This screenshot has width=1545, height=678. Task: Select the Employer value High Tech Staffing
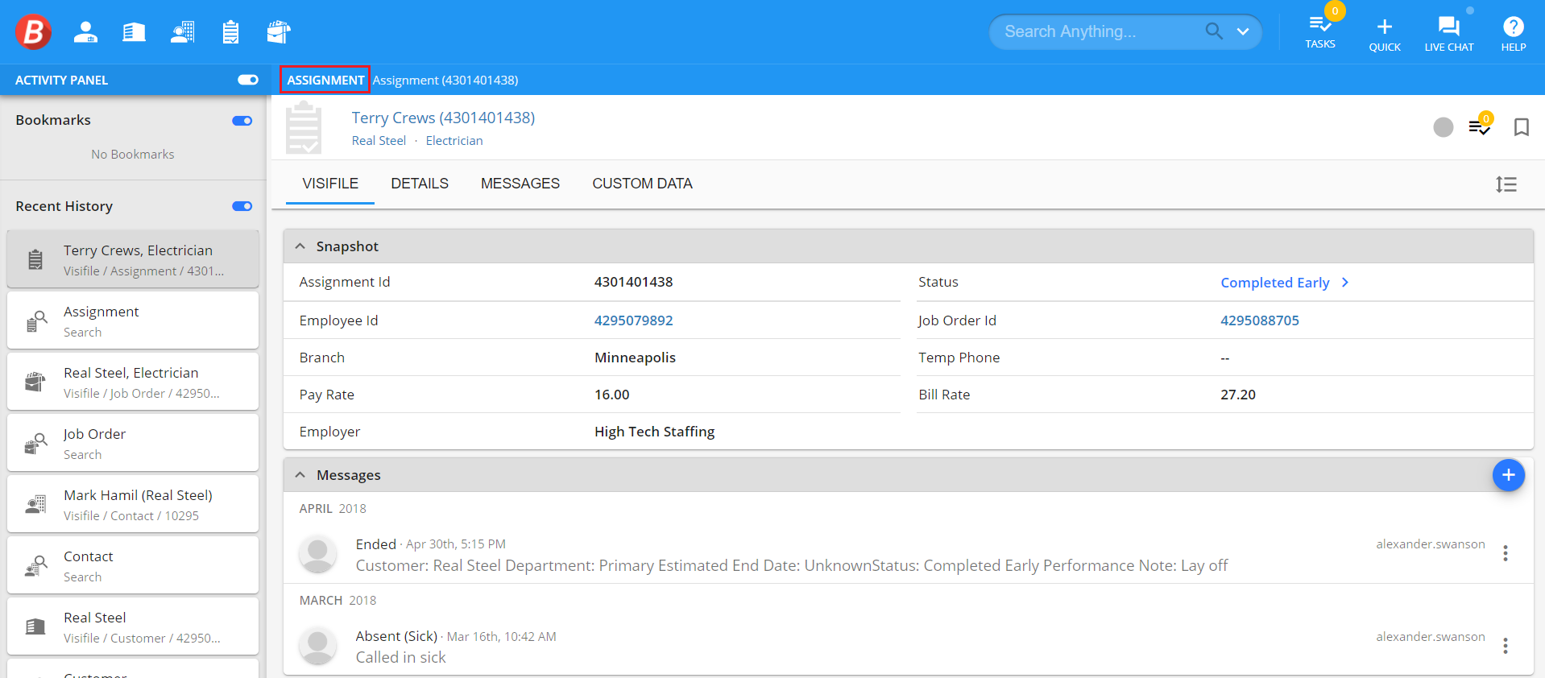(654, 432)
